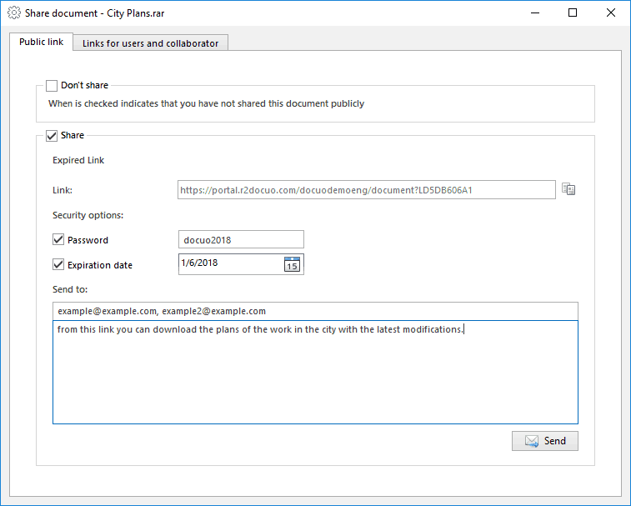Open Links for users and collaborator tab
The width and height of the screenshot is (631, 506).
click(150, 43)
